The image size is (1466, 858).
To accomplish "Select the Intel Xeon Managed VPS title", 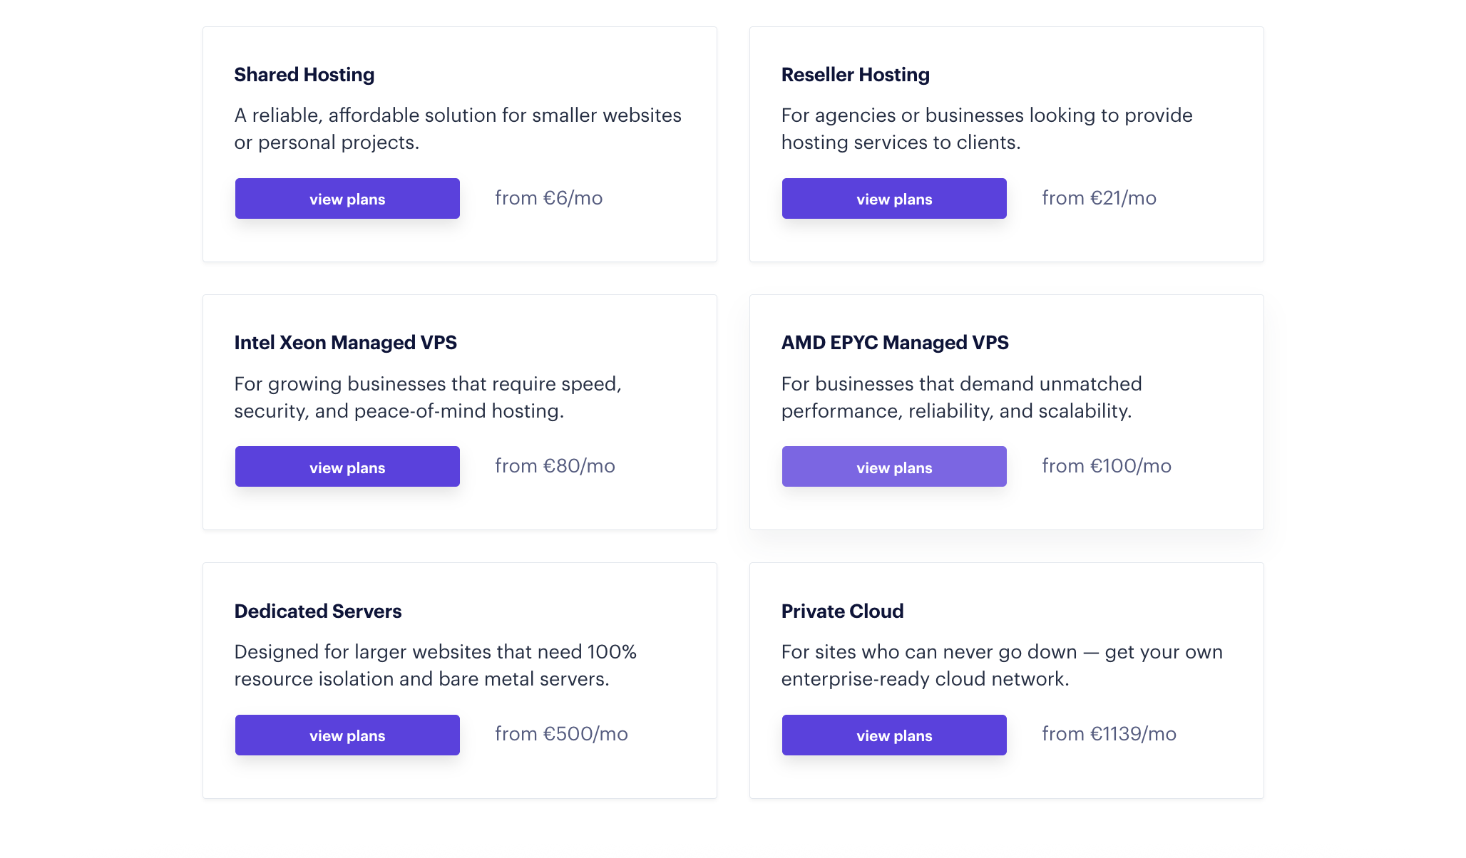I will (x=345, y=343).
